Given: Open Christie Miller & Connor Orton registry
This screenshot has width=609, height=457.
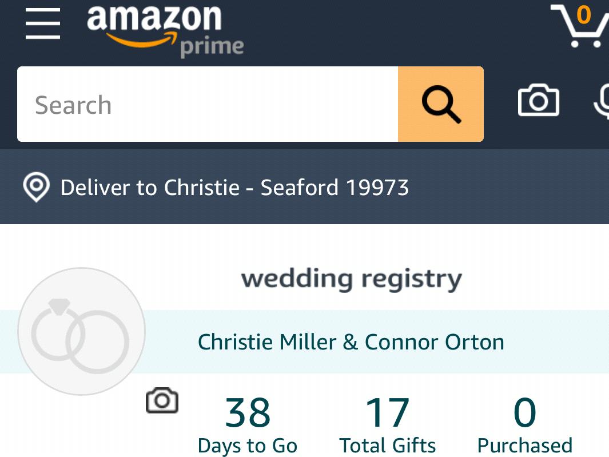Looking at the screenshot, I should pos(351,342).
